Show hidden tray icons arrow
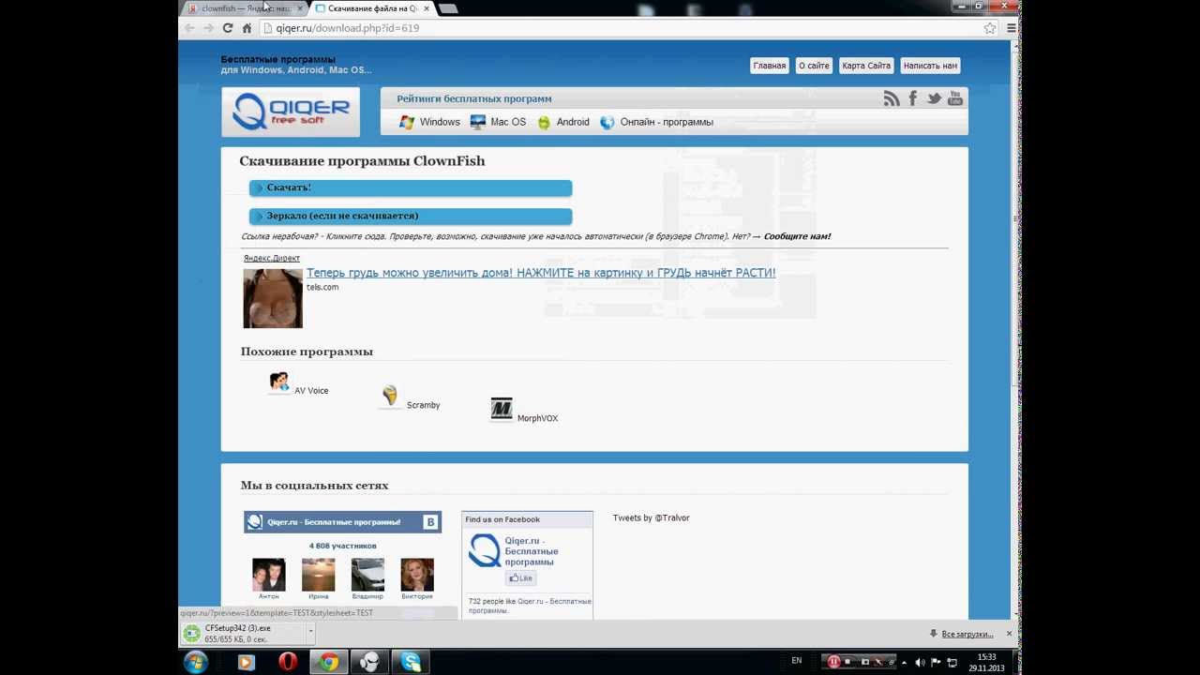Image resolution: width=1200 pixels, height=675 pixels. pos(906,662)
